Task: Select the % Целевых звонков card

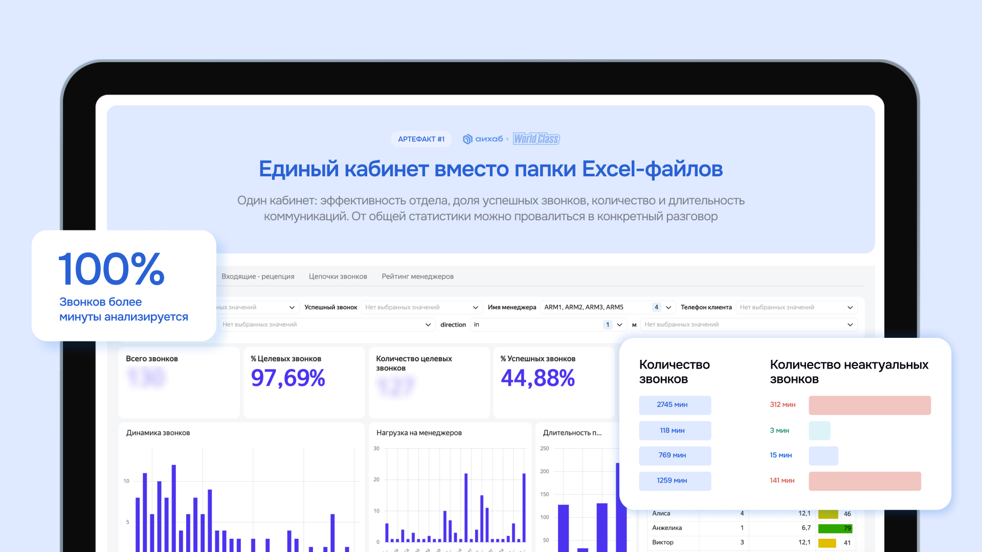Action: point(304,382)
